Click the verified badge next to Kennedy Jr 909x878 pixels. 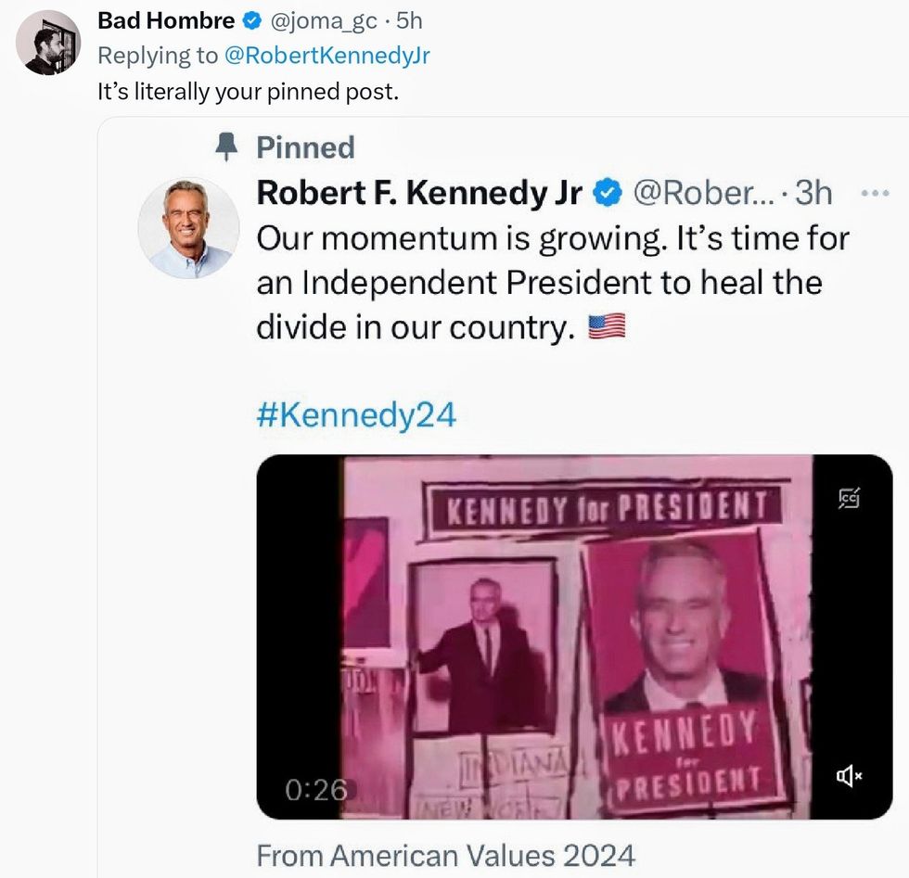point(608,193)
